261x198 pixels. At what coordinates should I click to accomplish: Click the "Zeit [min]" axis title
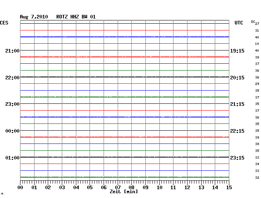pos(124,192)
